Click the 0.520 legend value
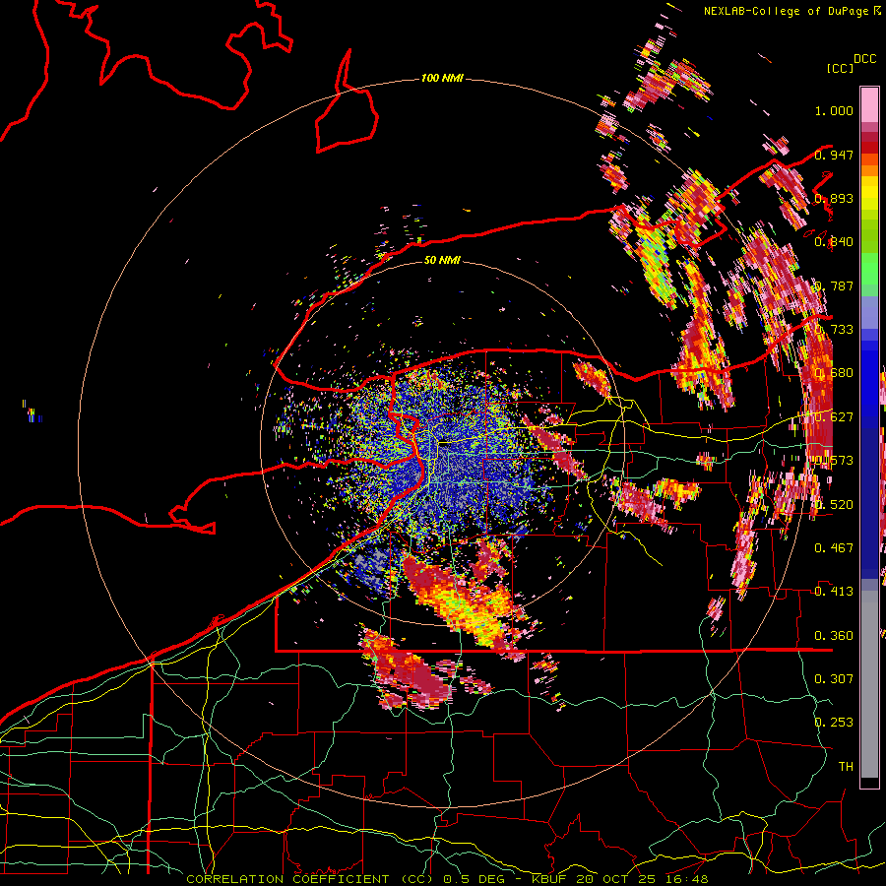 click(834, 504)
